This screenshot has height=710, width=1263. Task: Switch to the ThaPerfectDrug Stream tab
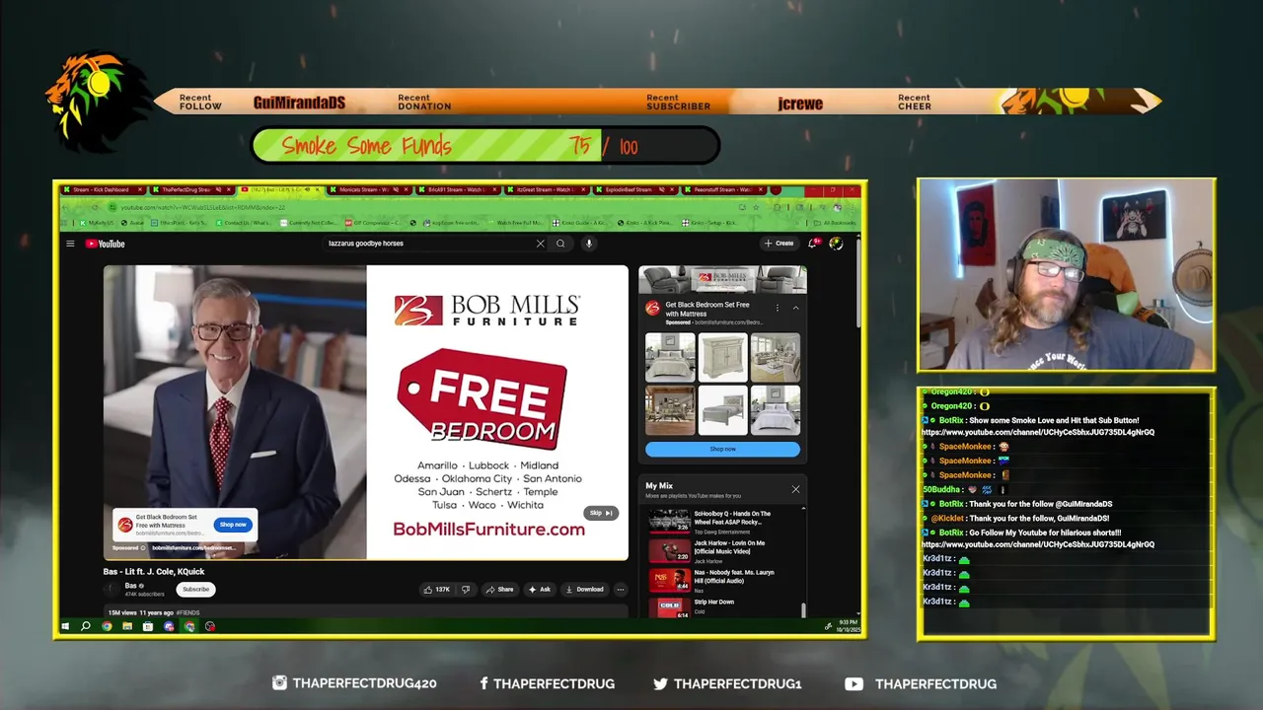(x=191, y=189)
